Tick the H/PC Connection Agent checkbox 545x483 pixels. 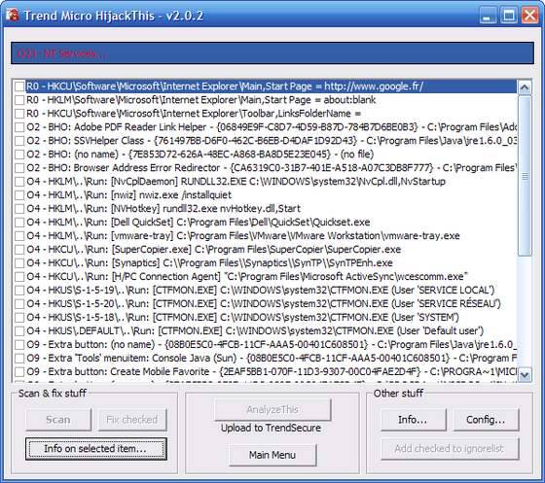[19, 277]
